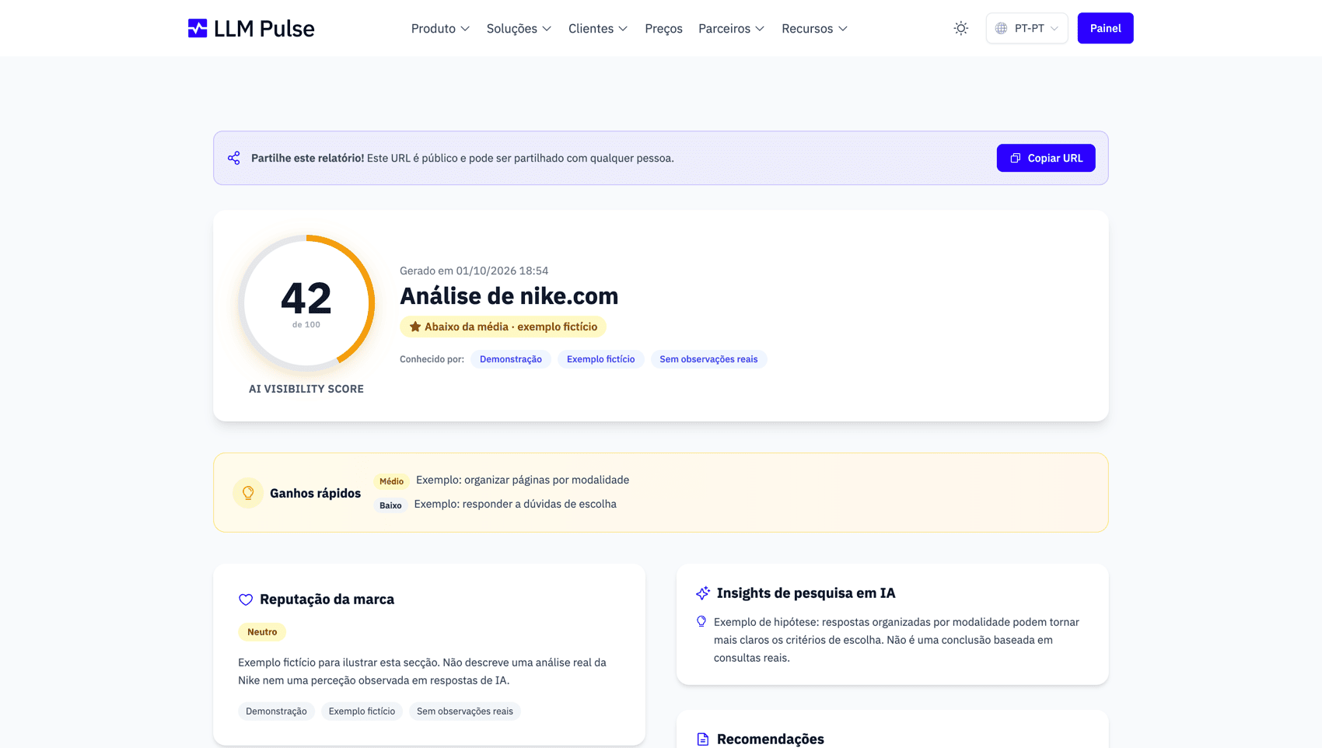This screenshot has height=748, width=1322.
Task: Open the Recursos dropdown menu
Action: (x=814, y=29)
